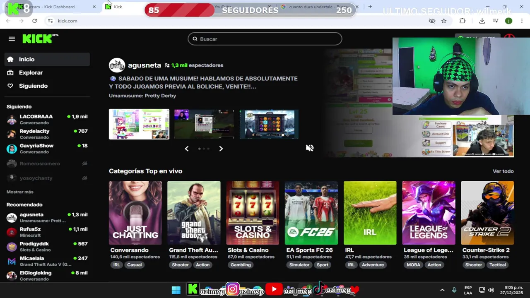
Task: Click Ver todo for top categories
Action: 503,171
